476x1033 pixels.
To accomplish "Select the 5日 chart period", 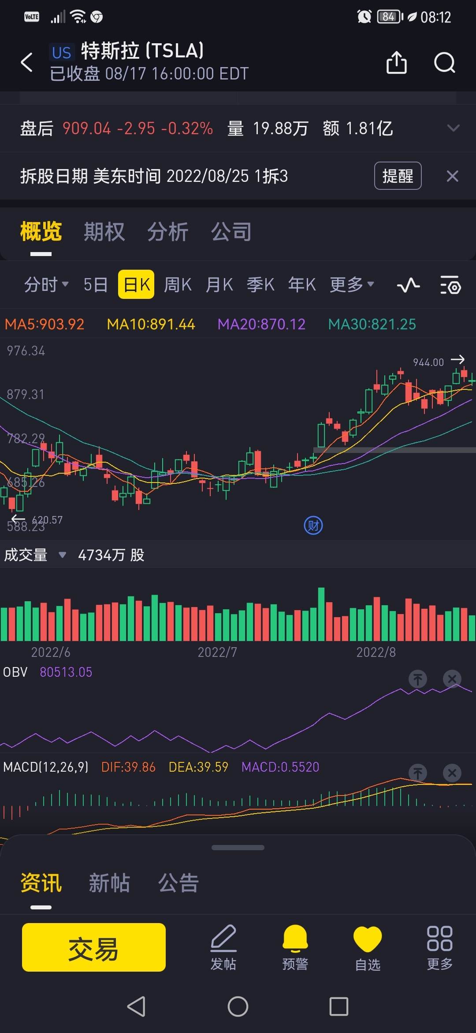I will pos(96,285).
